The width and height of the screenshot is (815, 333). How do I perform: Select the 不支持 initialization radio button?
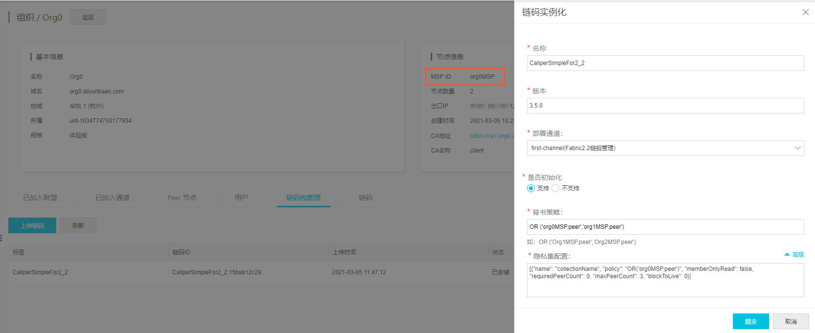[555, 188]
